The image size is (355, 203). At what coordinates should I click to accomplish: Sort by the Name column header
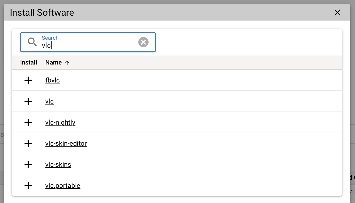click(53, 63)
